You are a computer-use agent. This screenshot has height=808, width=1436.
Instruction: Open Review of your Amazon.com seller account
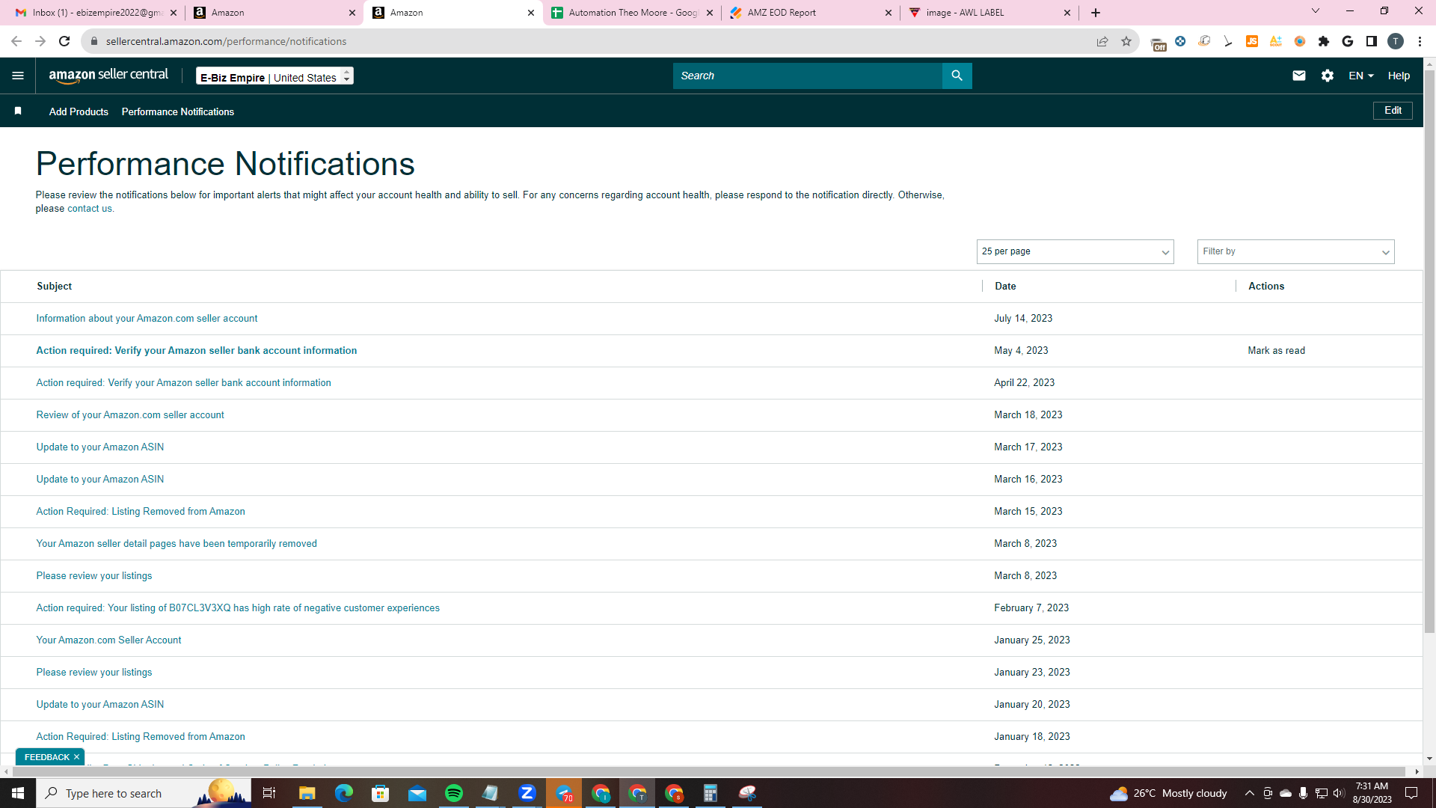130,414
